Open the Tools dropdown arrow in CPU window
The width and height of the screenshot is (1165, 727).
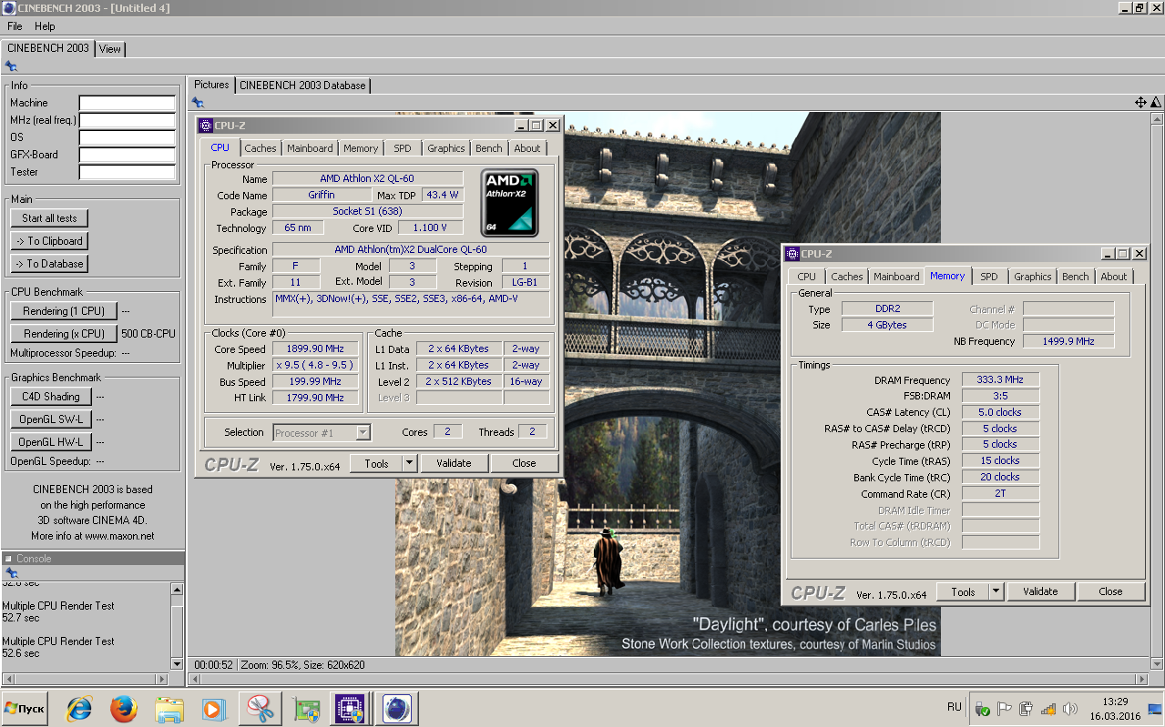coord(409,463)
